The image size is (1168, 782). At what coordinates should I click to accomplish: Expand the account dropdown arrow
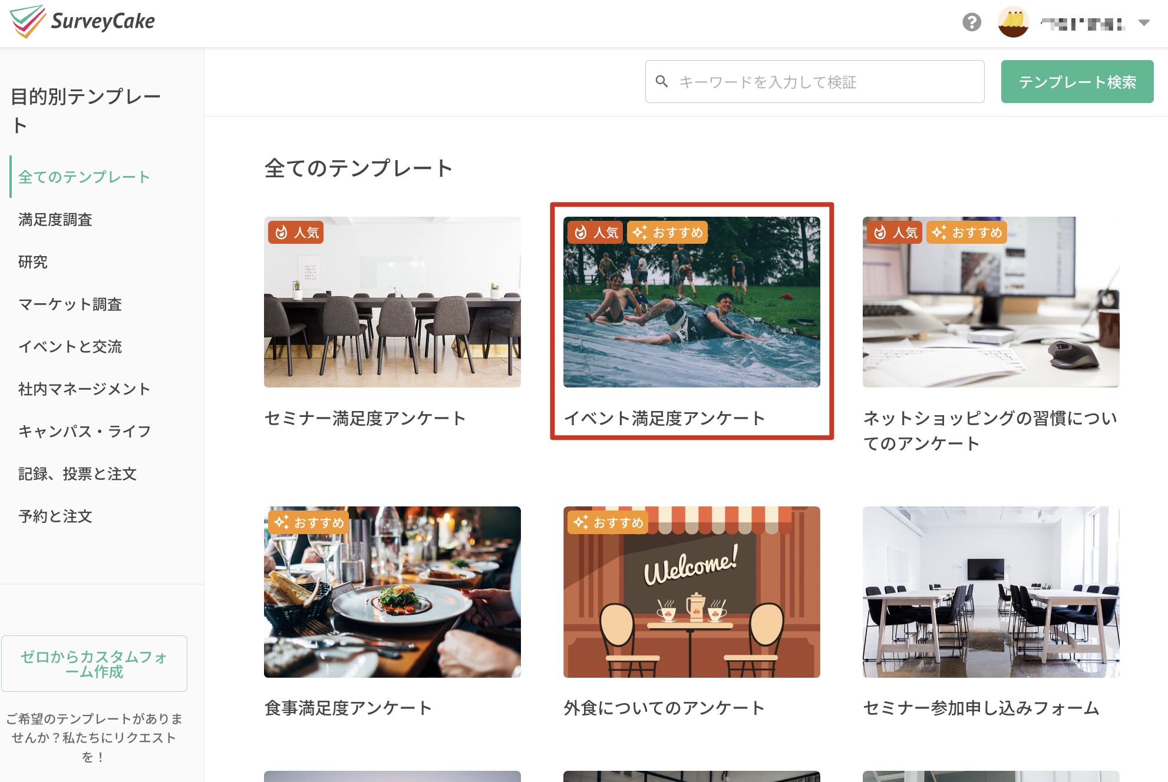(1144, 23)
